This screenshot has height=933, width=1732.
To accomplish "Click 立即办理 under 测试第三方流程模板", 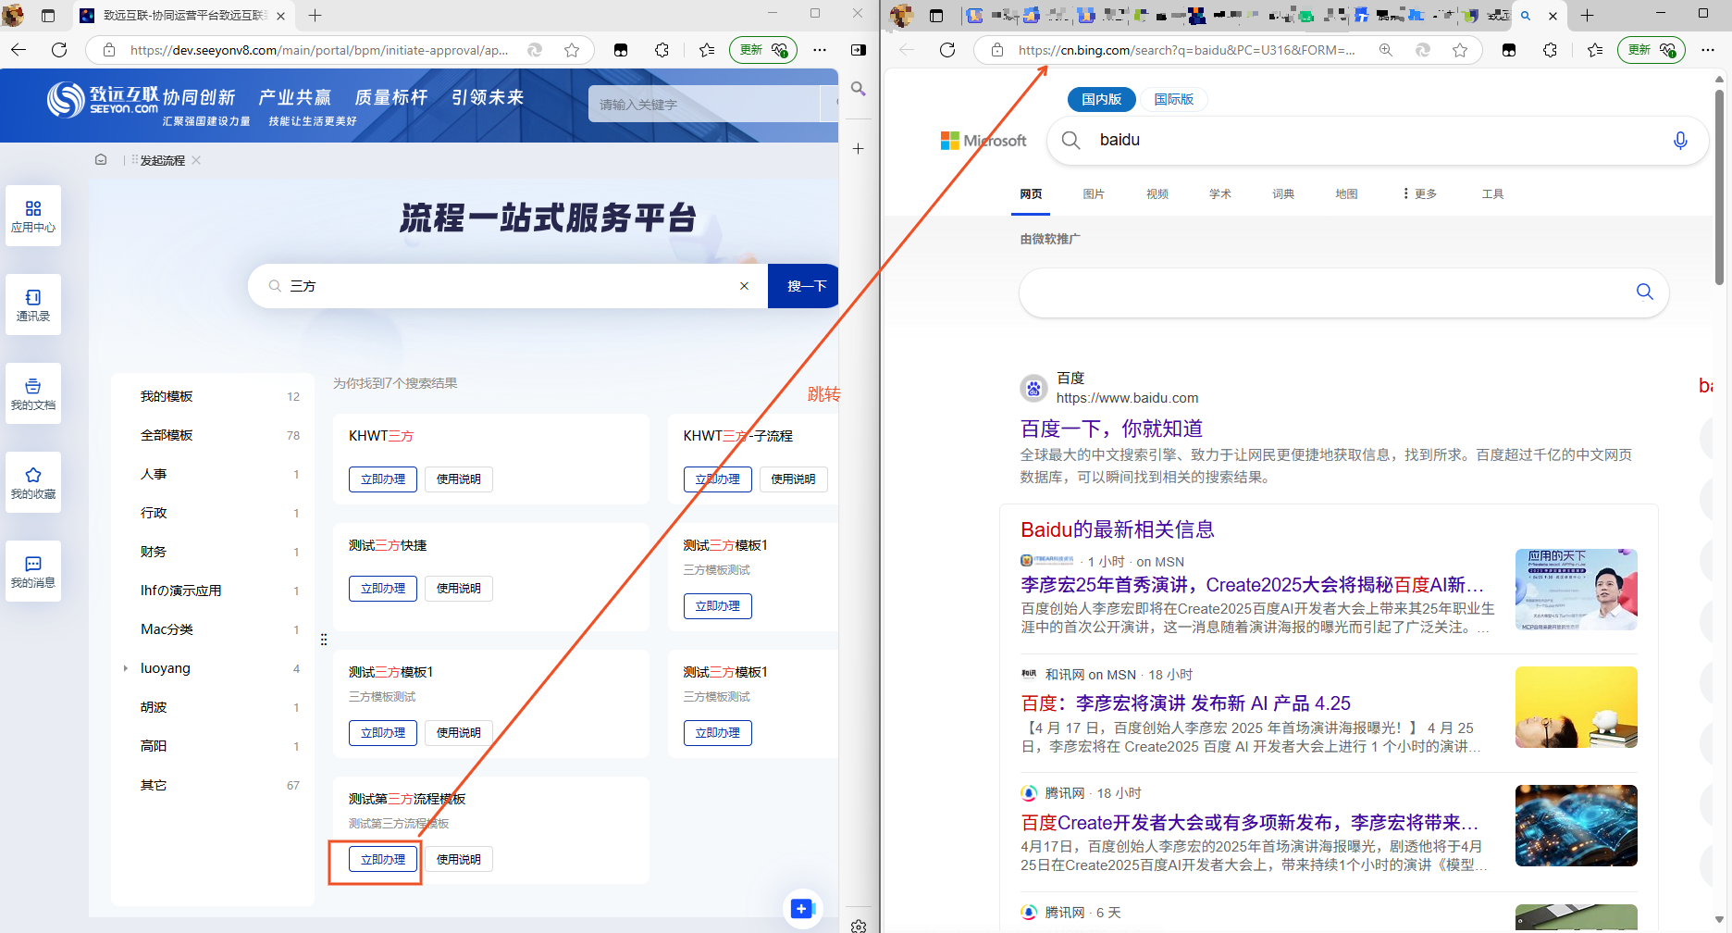I will pyautogui.click(x=383, y=860).
